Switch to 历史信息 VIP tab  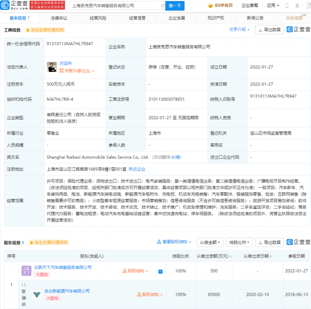[296, 18]
